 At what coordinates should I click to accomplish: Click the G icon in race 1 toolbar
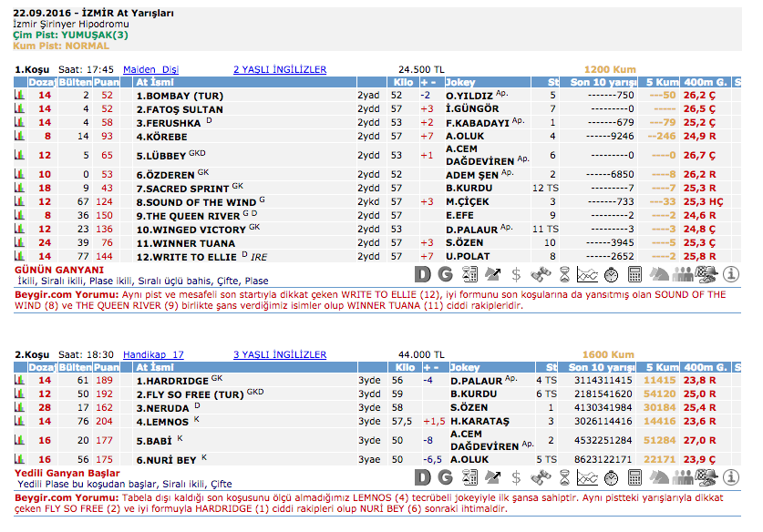(x=445, y=273)
